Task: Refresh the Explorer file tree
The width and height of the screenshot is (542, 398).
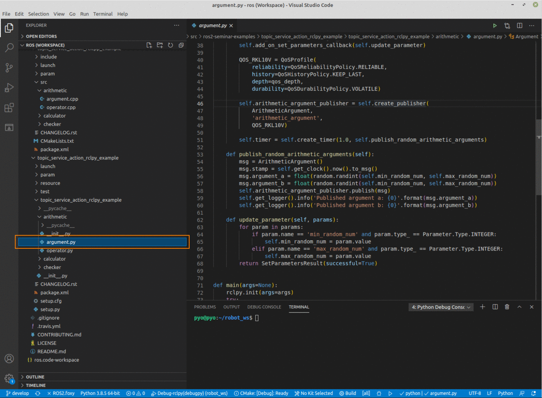Action: coord(170,45)
